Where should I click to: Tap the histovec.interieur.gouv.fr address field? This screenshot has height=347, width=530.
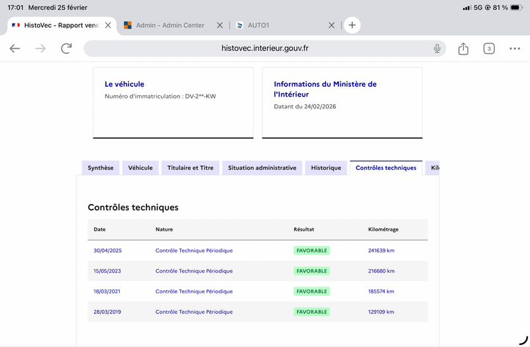tap(265, 48)
